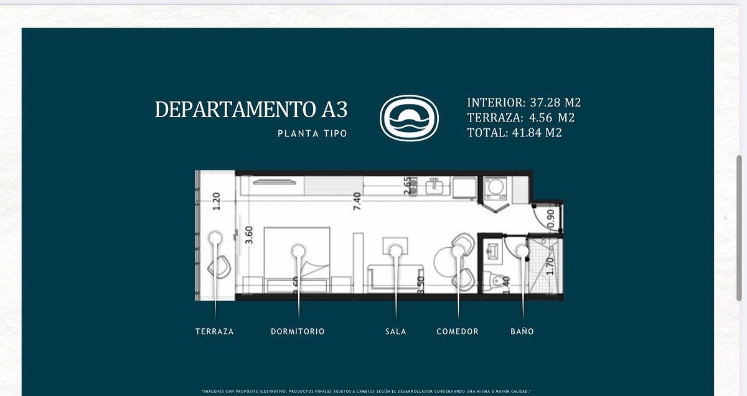This screenshot has height=396, width=747.
Task: Click the SALA marker circle on the floor plan
Action: point(396,250)
